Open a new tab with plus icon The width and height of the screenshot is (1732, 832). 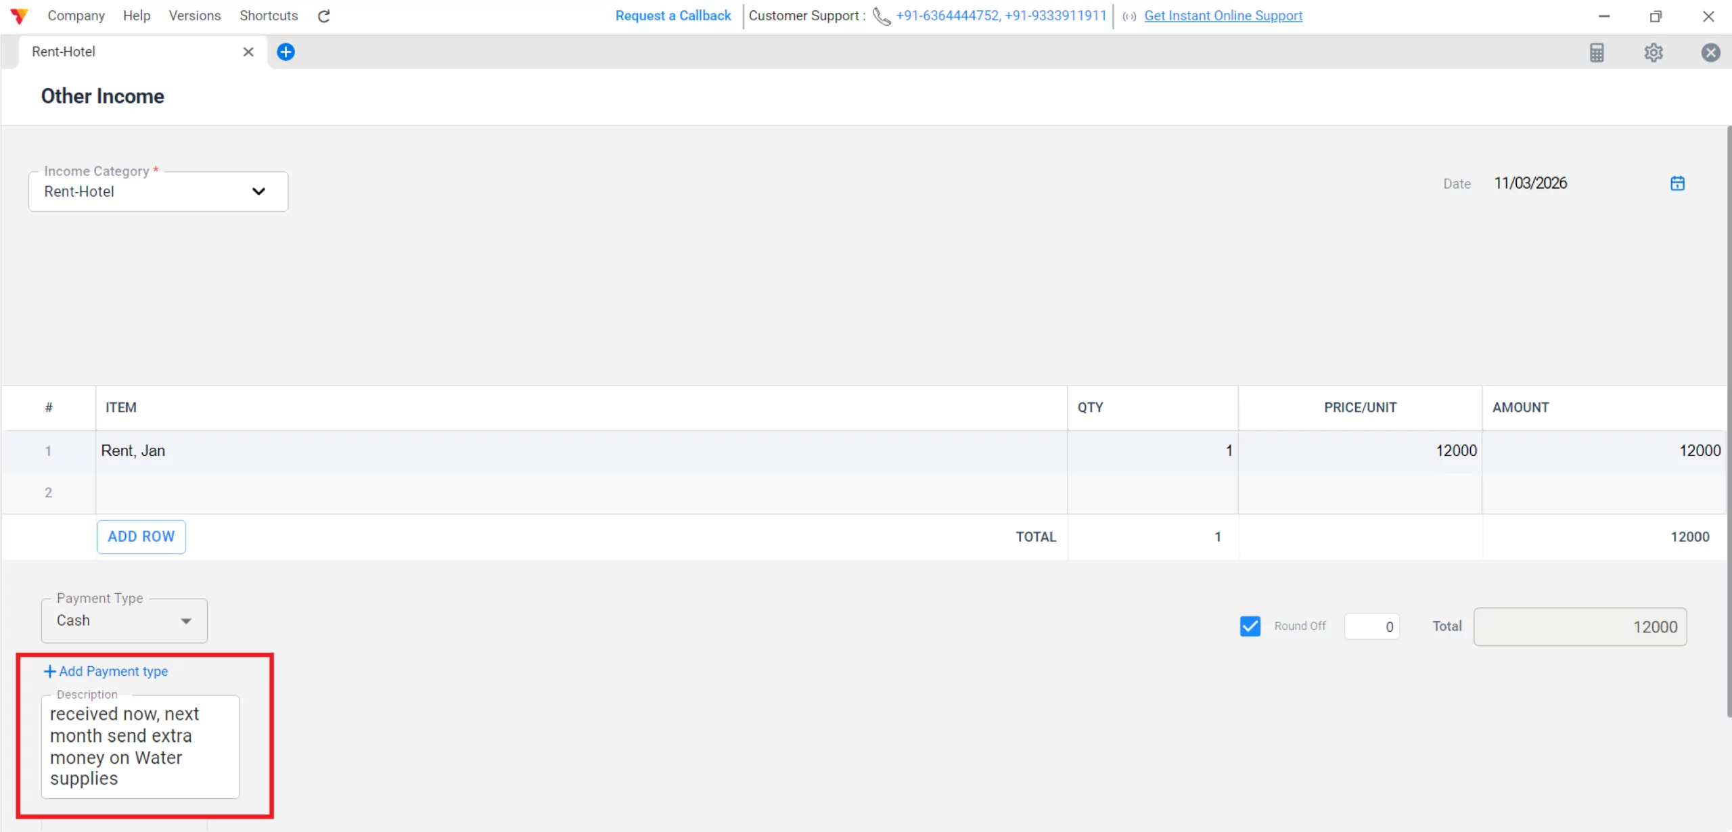tap(286, 52)
